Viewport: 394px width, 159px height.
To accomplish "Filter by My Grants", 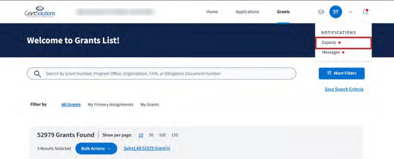I will pyautogui.click(x=150, y=104).
